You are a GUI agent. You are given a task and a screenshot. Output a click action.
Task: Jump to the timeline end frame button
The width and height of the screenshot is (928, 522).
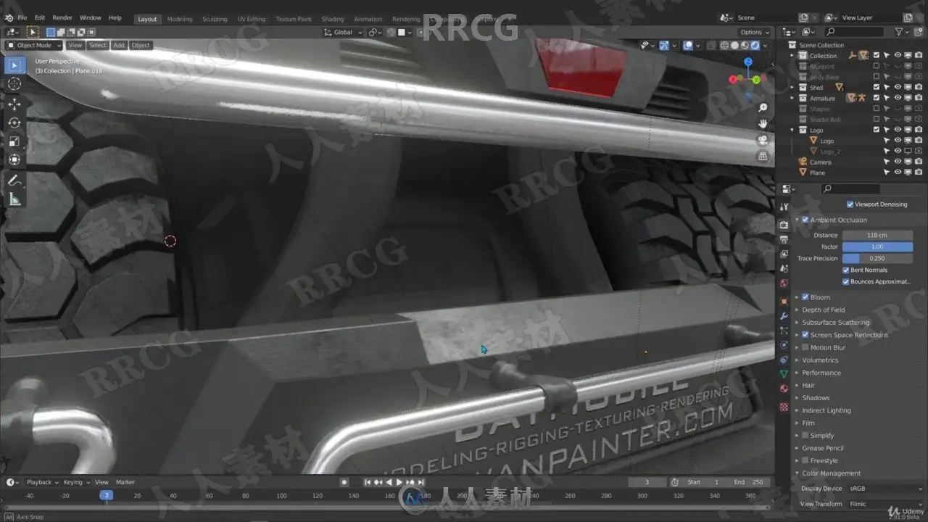click(420, 482)
